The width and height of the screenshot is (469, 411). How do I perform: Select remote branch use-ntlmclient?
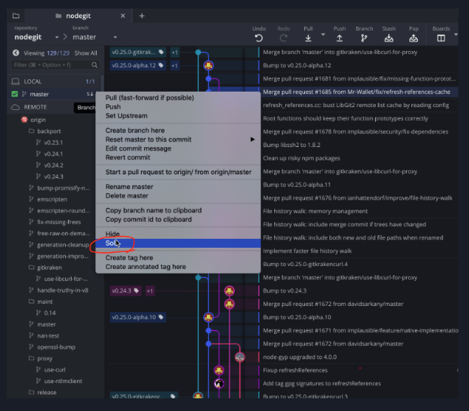point(63,381)
